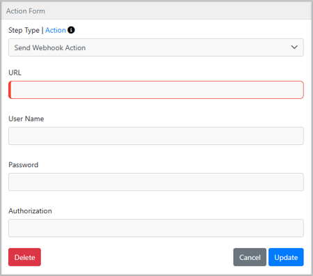Click the gray Action Form title bar
The image size is (313, 276).
pos(156,10)
